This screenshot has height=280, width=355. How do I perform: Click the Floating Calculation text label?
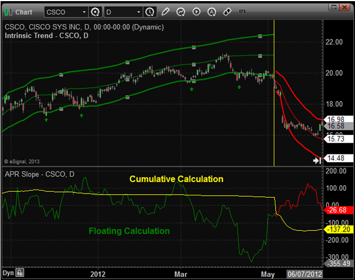(x=129, y=231)
